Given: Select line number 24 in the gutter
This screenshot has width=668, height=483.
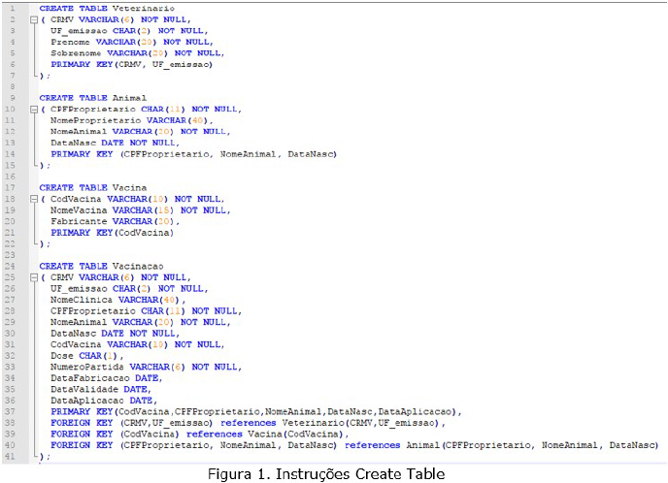Looking at the screenshot, I should click(x=14, y=266).
